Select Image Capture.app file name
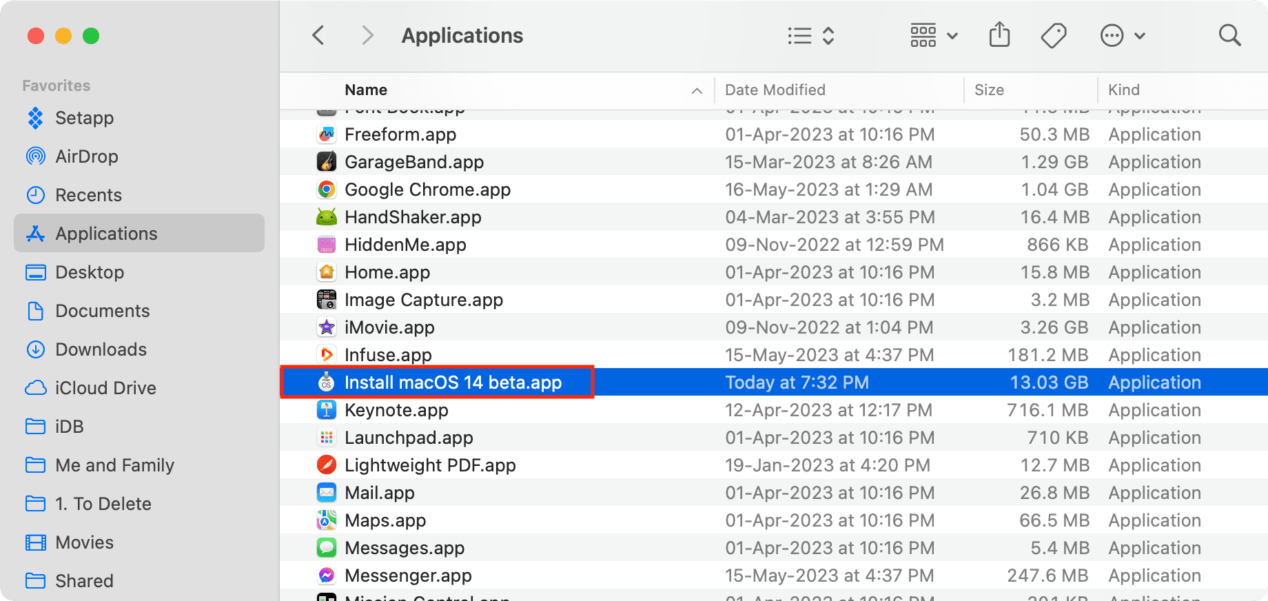Image resolution: width=1268 pixels, height=601 pixels. pos(424,300)
